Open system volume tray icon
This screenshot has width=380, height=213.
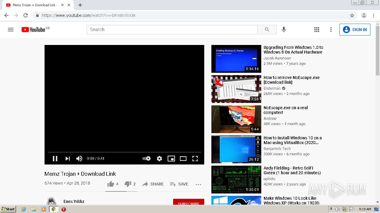(338, 209)
